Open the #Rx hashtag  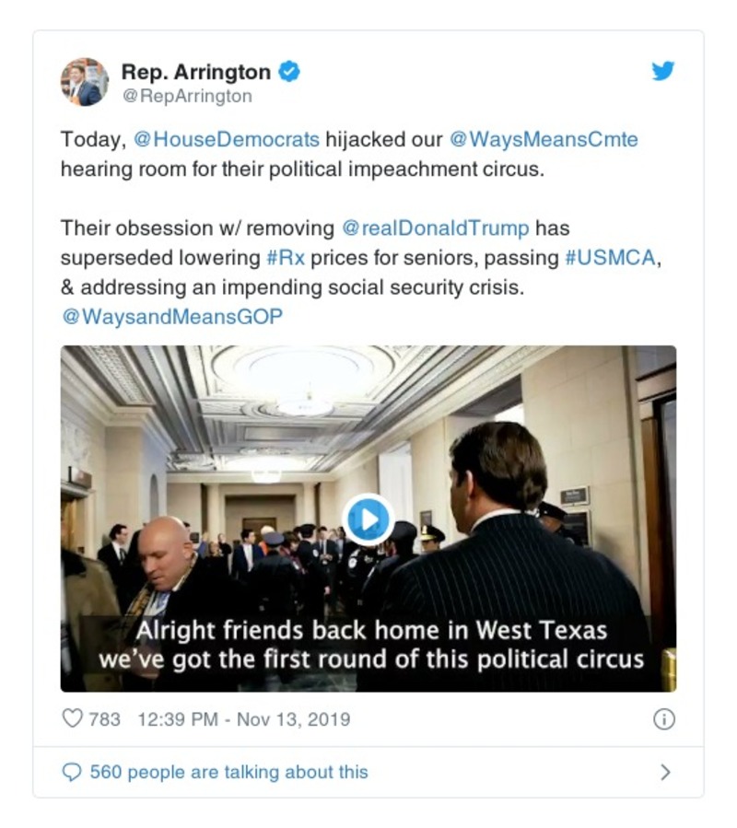click(286, 258)
